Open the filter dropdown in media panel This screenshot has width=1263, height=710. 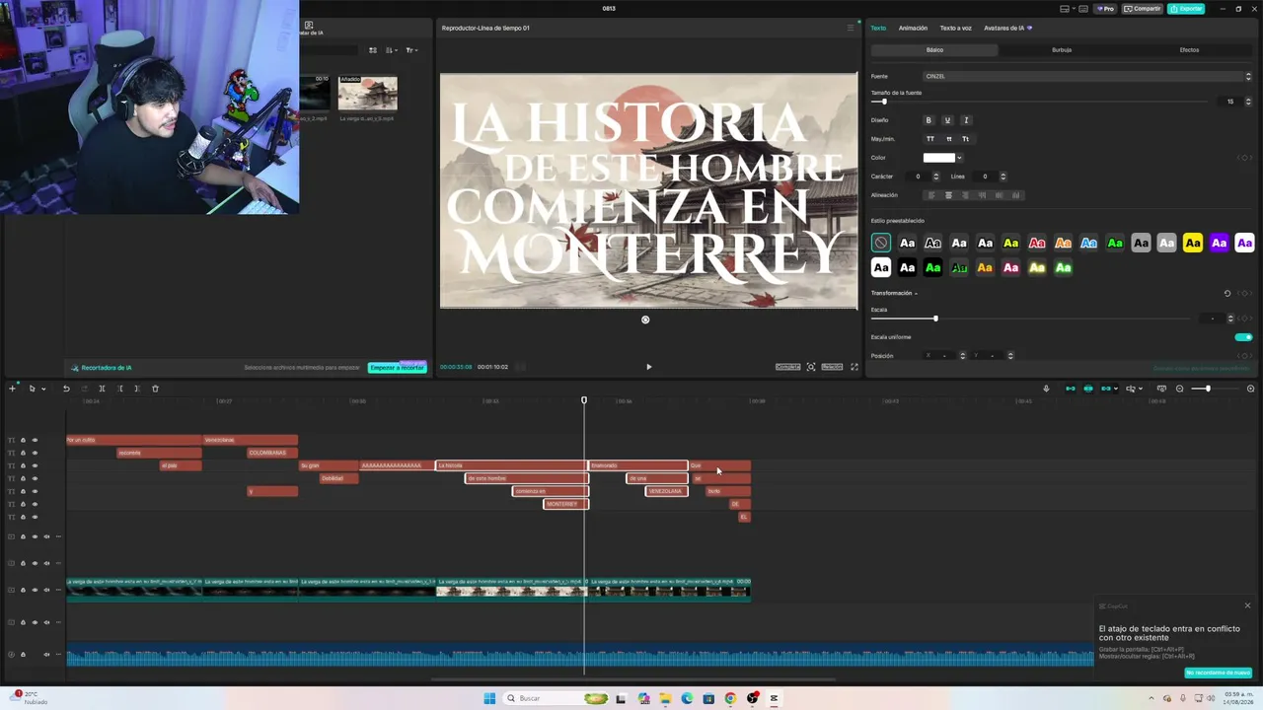click(x=411, y=50)
